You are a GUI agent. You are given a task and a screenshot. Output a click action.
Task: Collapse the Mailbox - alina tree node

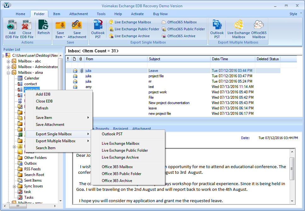9,73
